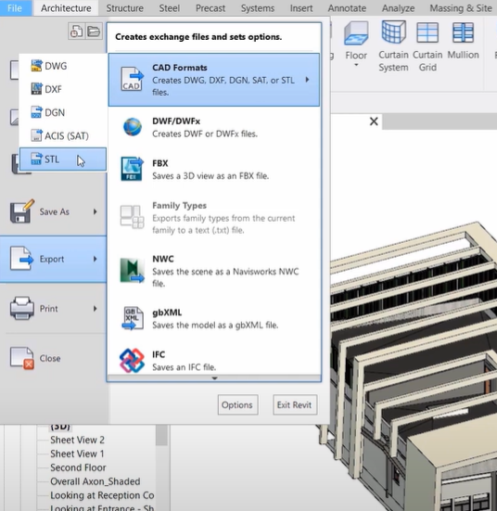The image size is (497, 511).
Task: Select the Mullion tool icon
Action: (463, 32)
